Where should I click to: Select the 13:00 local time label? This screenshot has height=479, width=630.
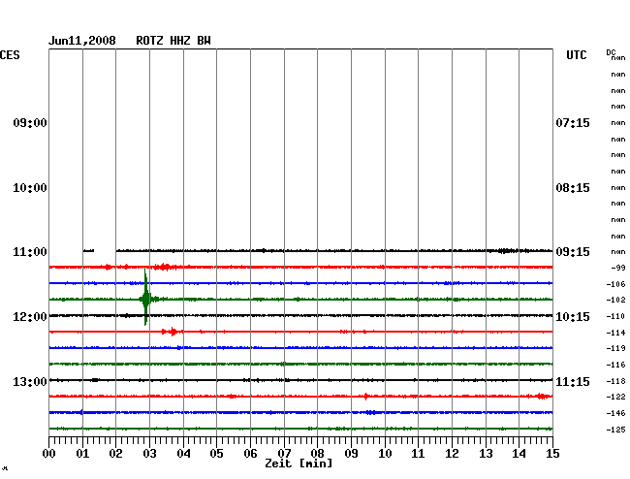[x=30, y=381]
